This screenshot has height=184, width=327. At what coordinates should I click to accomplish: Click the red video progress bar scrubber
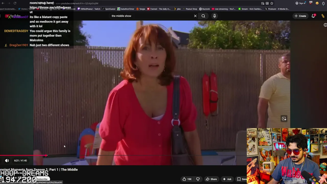[x=46, y=155]
